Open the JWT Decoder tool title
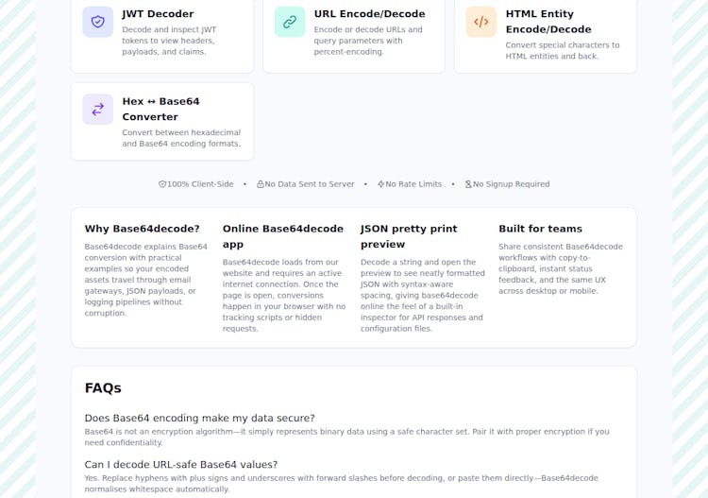The image size is (708, 498). click(158, 14)
